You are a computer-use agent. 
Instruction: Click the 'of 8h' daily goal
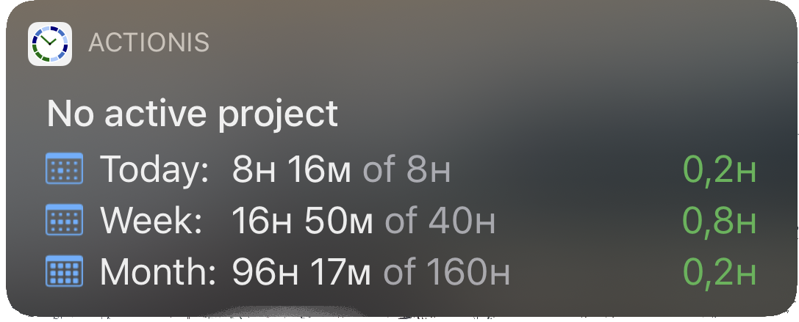406,169
